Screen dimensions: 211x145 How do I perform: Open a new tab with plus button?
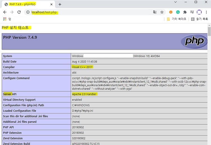coord(60,4)
